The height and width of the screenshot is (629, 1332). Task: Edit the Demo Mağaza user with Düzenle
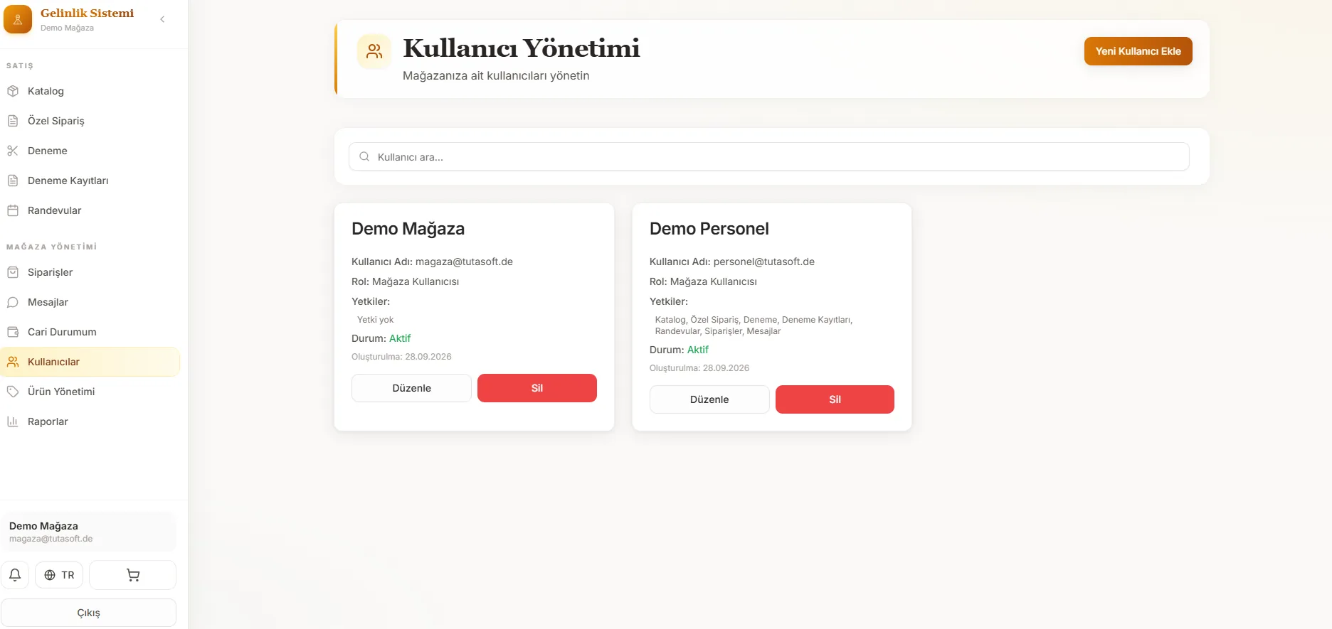tap(411, 388)
